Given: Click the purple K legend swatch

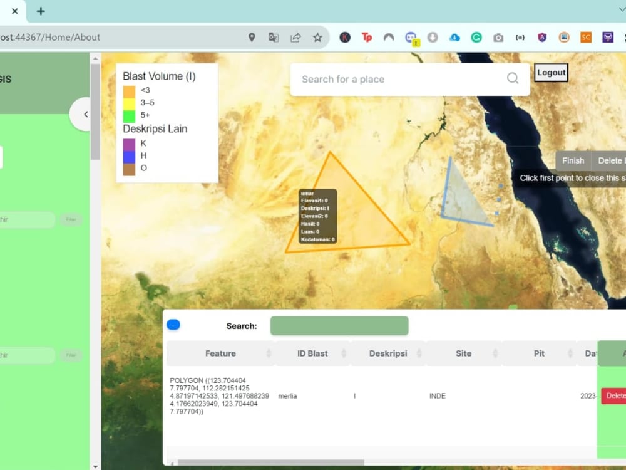Looking at the screenshot, I should pos(129,145).
